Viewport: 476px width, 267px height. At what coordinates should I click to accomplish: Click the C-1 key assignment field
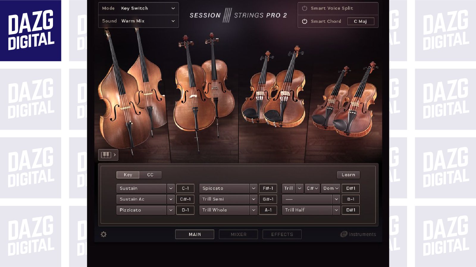(x=185, y=188)
